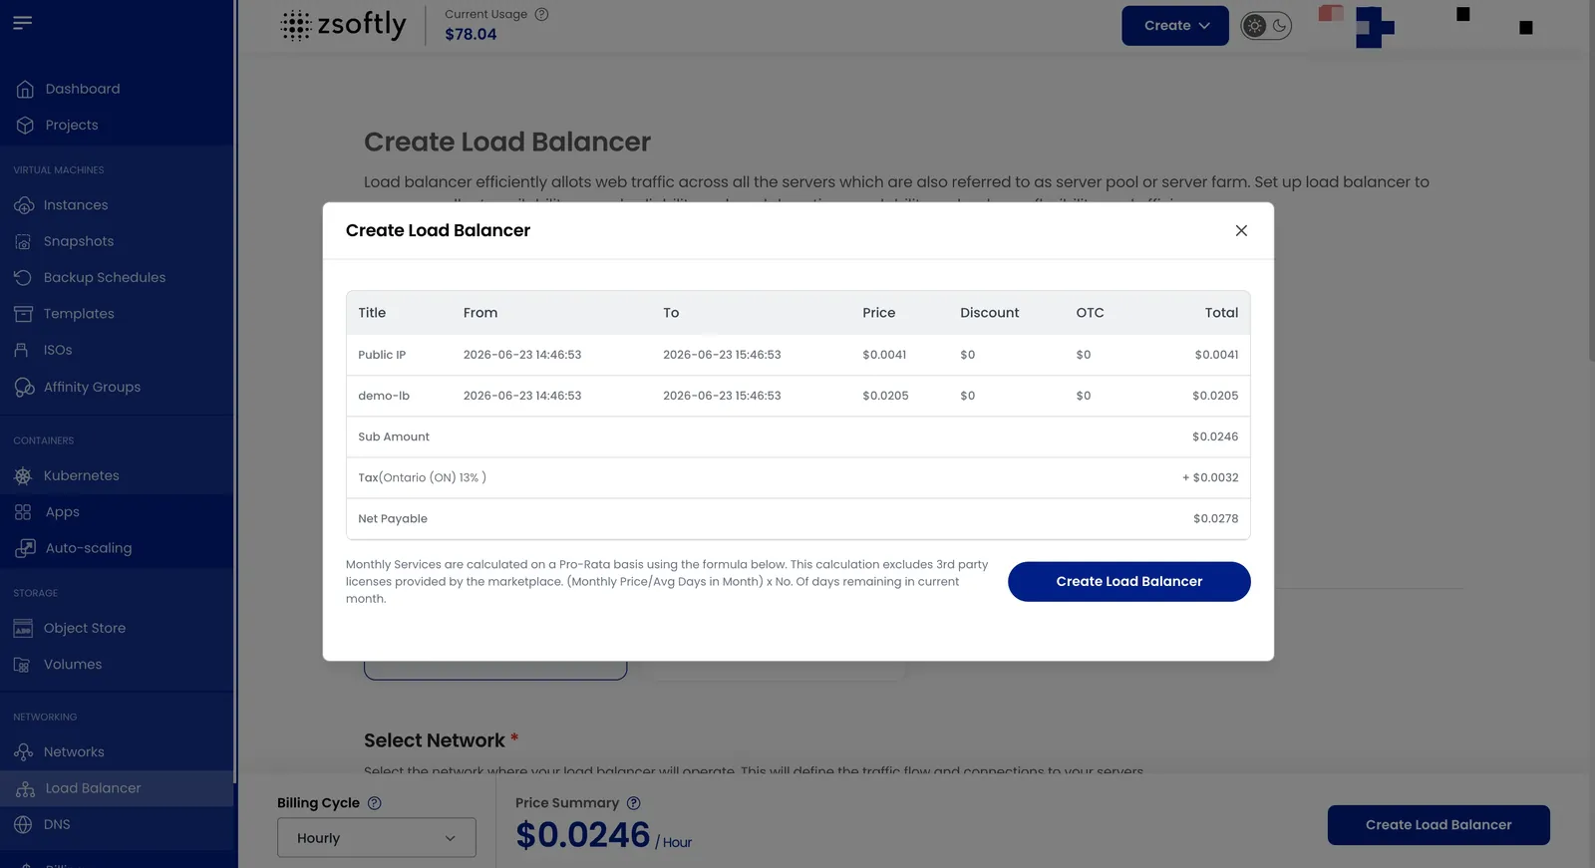This screenshot has width=1595, height=868.
Task: Click the Current Usage help icon
Action: coord(541,14)
